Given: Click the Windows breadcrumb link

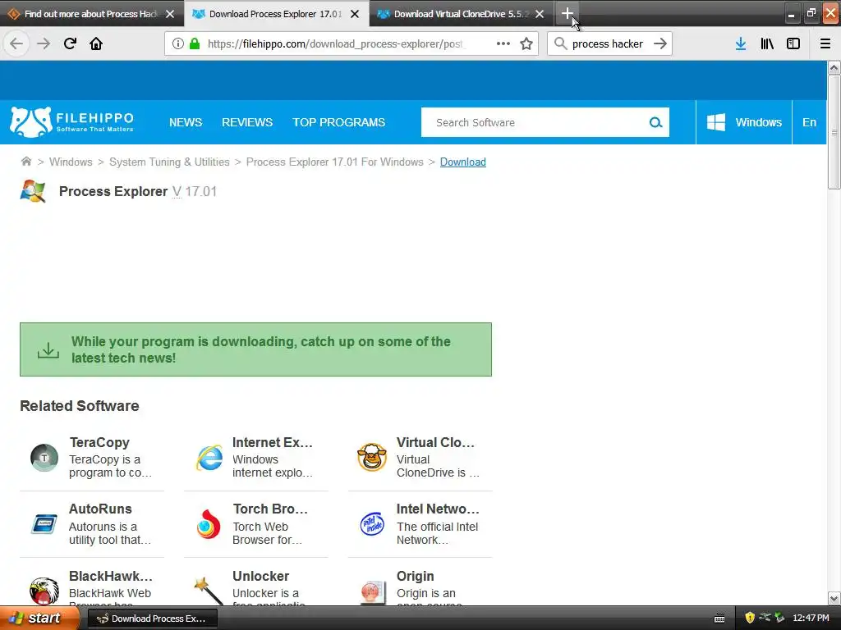Looking at the screenshot, I should (71, 162).
